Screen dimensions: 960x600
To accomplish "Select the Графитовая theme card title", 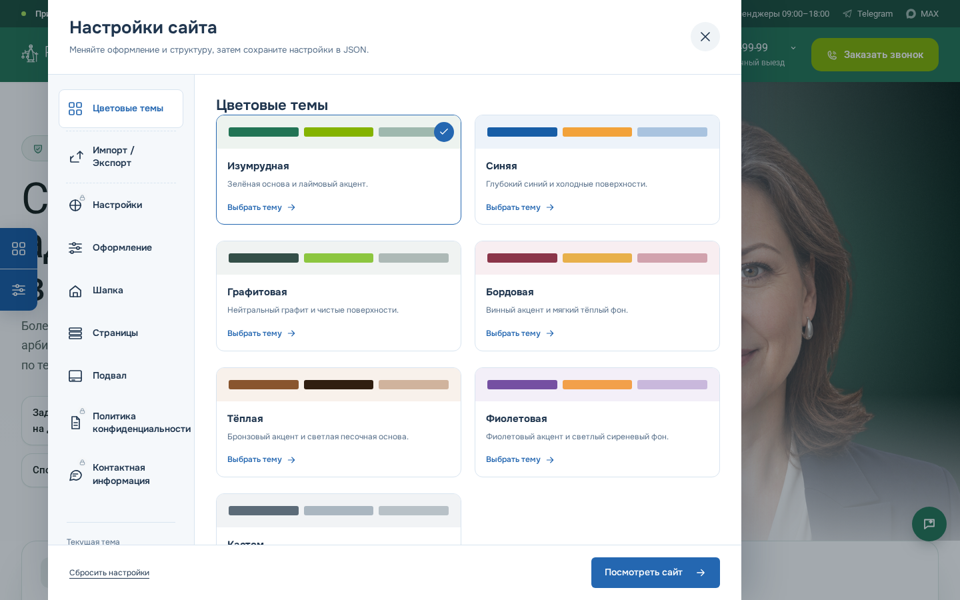I will coord(257,292).
